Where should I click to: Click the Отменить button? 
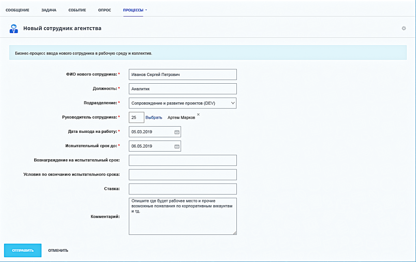(x=58, y=251)
